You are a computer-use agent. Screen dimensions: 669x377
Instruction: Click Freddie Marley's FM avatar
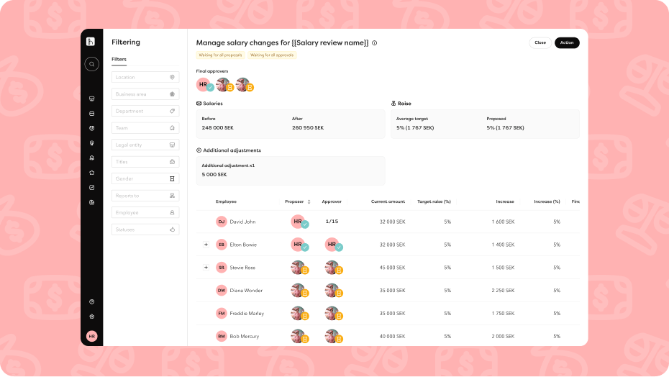221,314
